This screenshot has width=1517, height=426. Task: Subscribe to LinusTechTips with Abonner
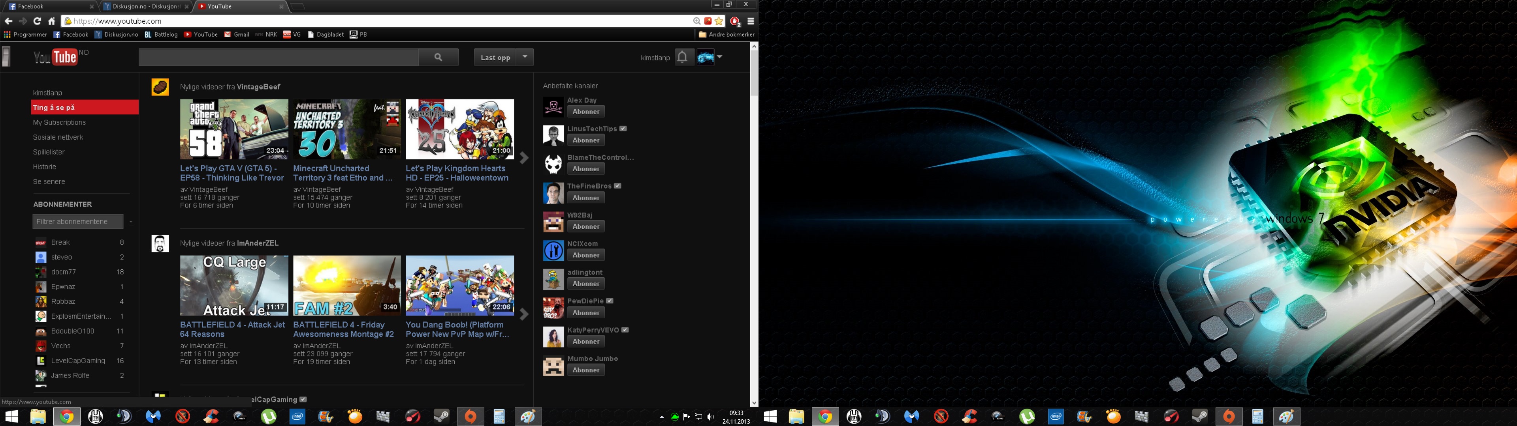click(586, 140)
